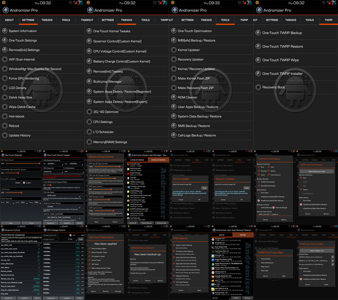Uncheck Boot in TWRP One-Touch Backup
This screenshot has height=300, width=338.
tap(259, 167)
